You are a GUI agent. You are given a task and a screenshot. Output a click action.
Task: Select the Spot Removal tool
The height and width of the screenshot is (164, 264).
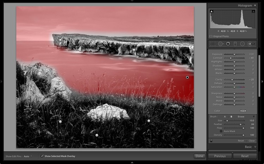pyautogui.click(x=221, y=44)
